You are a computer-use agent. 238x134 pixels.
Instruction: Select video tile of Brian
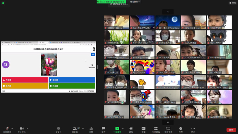142,52
